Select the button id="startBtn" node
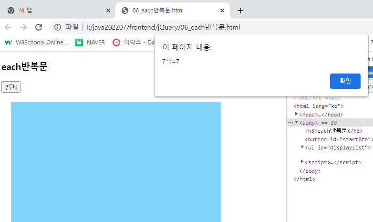 pyautogui.click(x=339, y=139)
